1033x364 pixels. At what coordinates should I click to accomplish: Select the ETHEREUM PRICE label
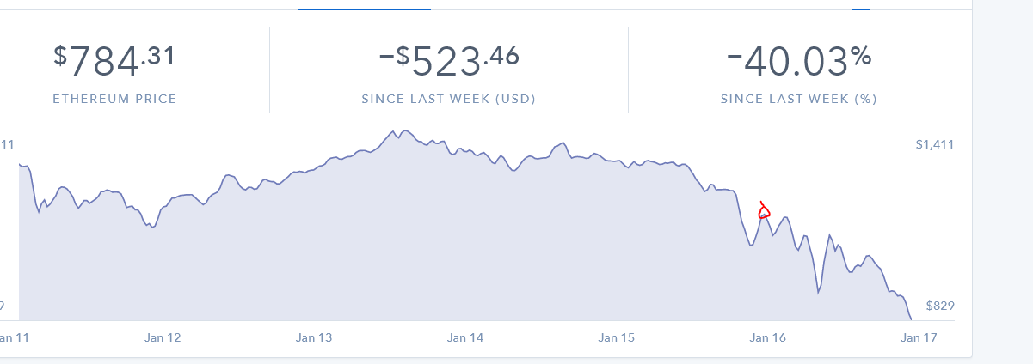click(x=114, y=99)
